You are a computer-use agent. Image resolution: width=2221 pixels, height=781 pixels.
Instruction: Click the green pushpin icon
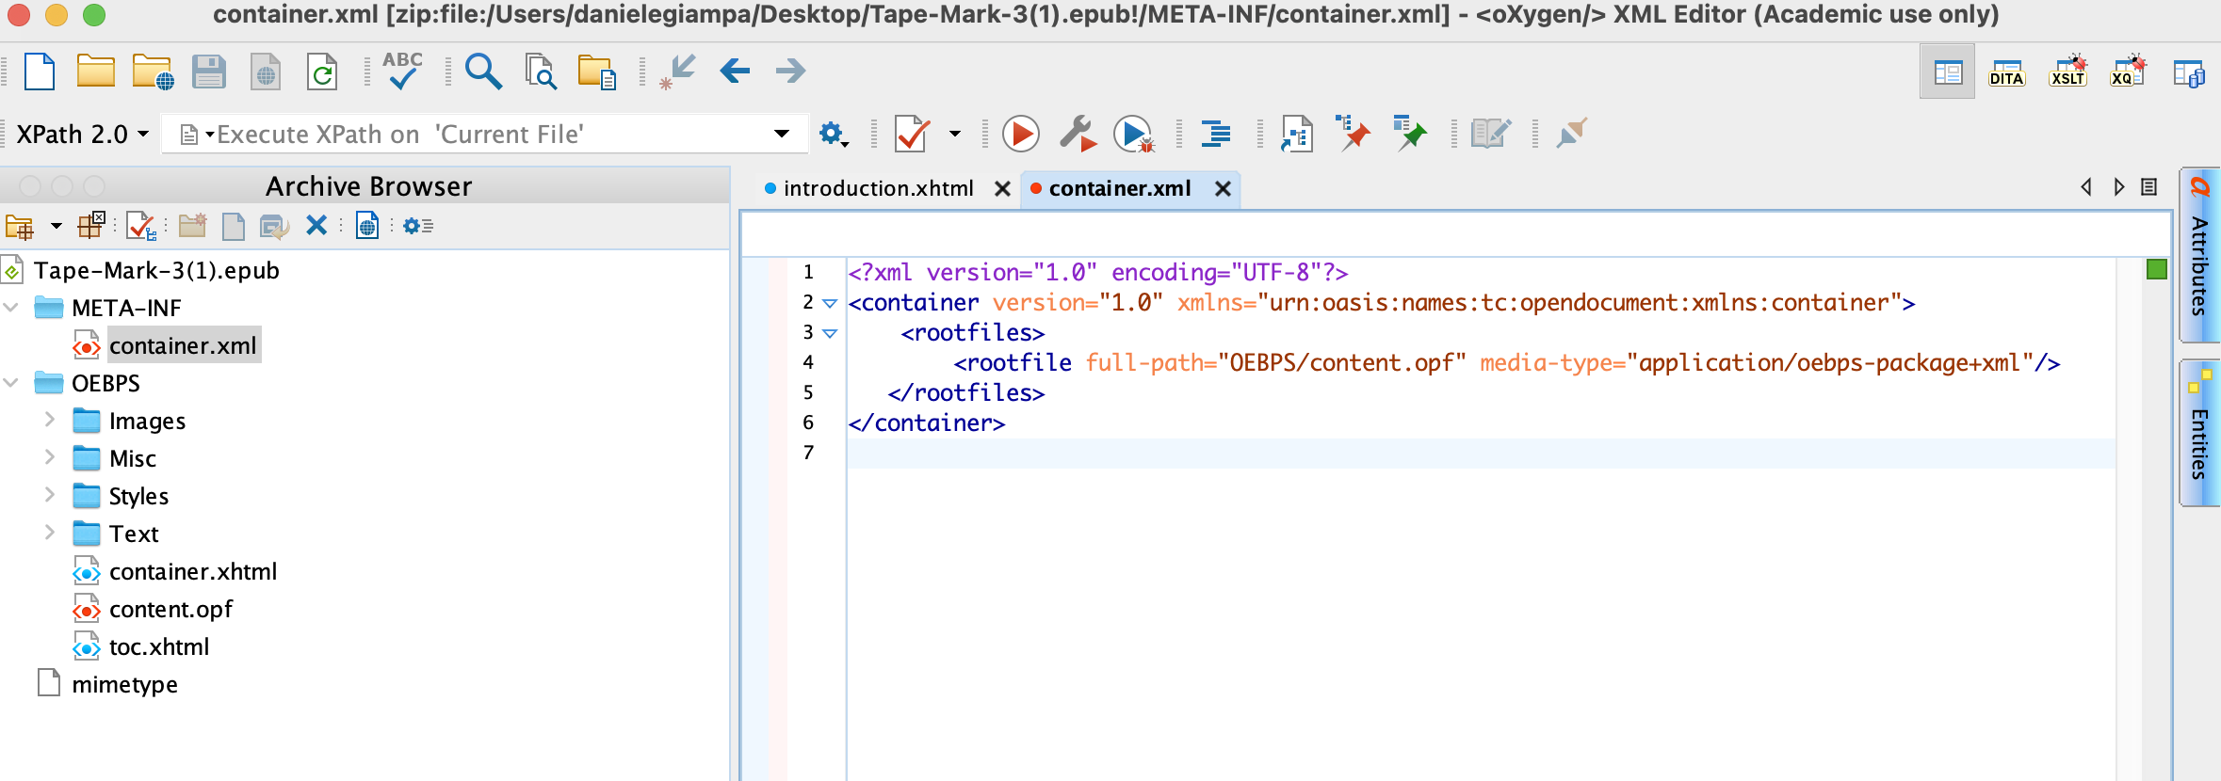pyautogui.click(x=1410, y=133)
